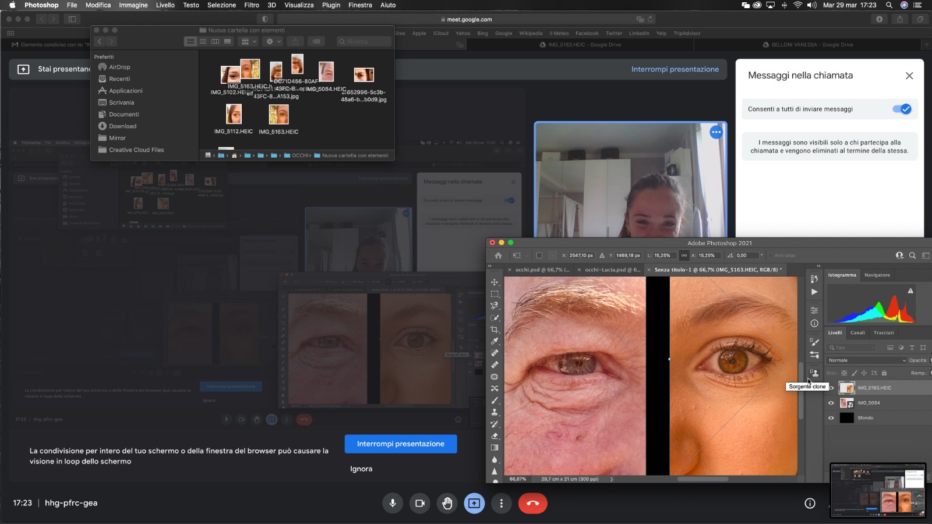Click the Photoshop search magnifier icon
Viewport: 932px width, 524px height.
[x=912, y=256]
